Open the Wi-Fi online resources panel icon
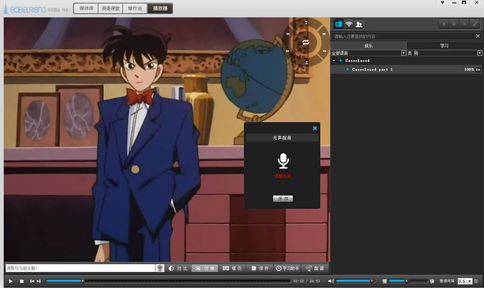The image size is (484, 288). coord(349,24)
